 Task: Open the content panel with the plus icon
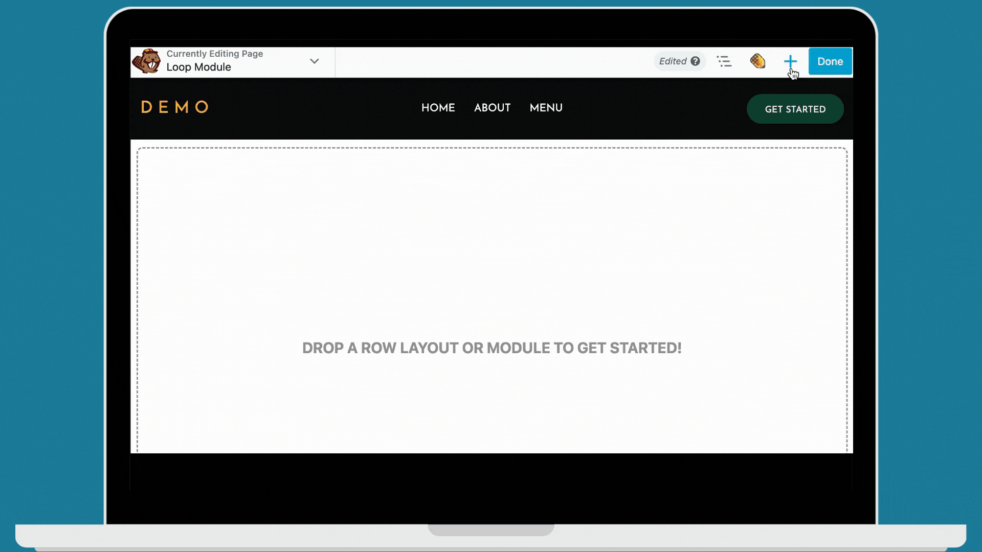tap(790, 61)
